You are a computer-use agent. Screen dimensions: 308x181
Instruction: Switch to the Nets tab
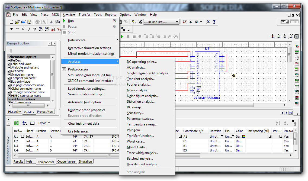coord(29,161)
